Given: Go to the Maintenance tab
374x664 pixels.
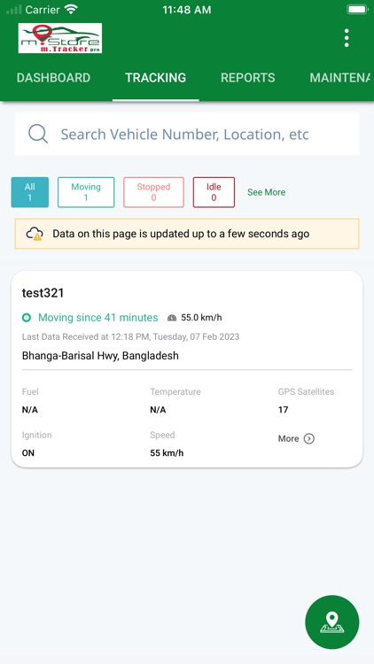Looking at the screenshot, I should (x=339, y=78).
